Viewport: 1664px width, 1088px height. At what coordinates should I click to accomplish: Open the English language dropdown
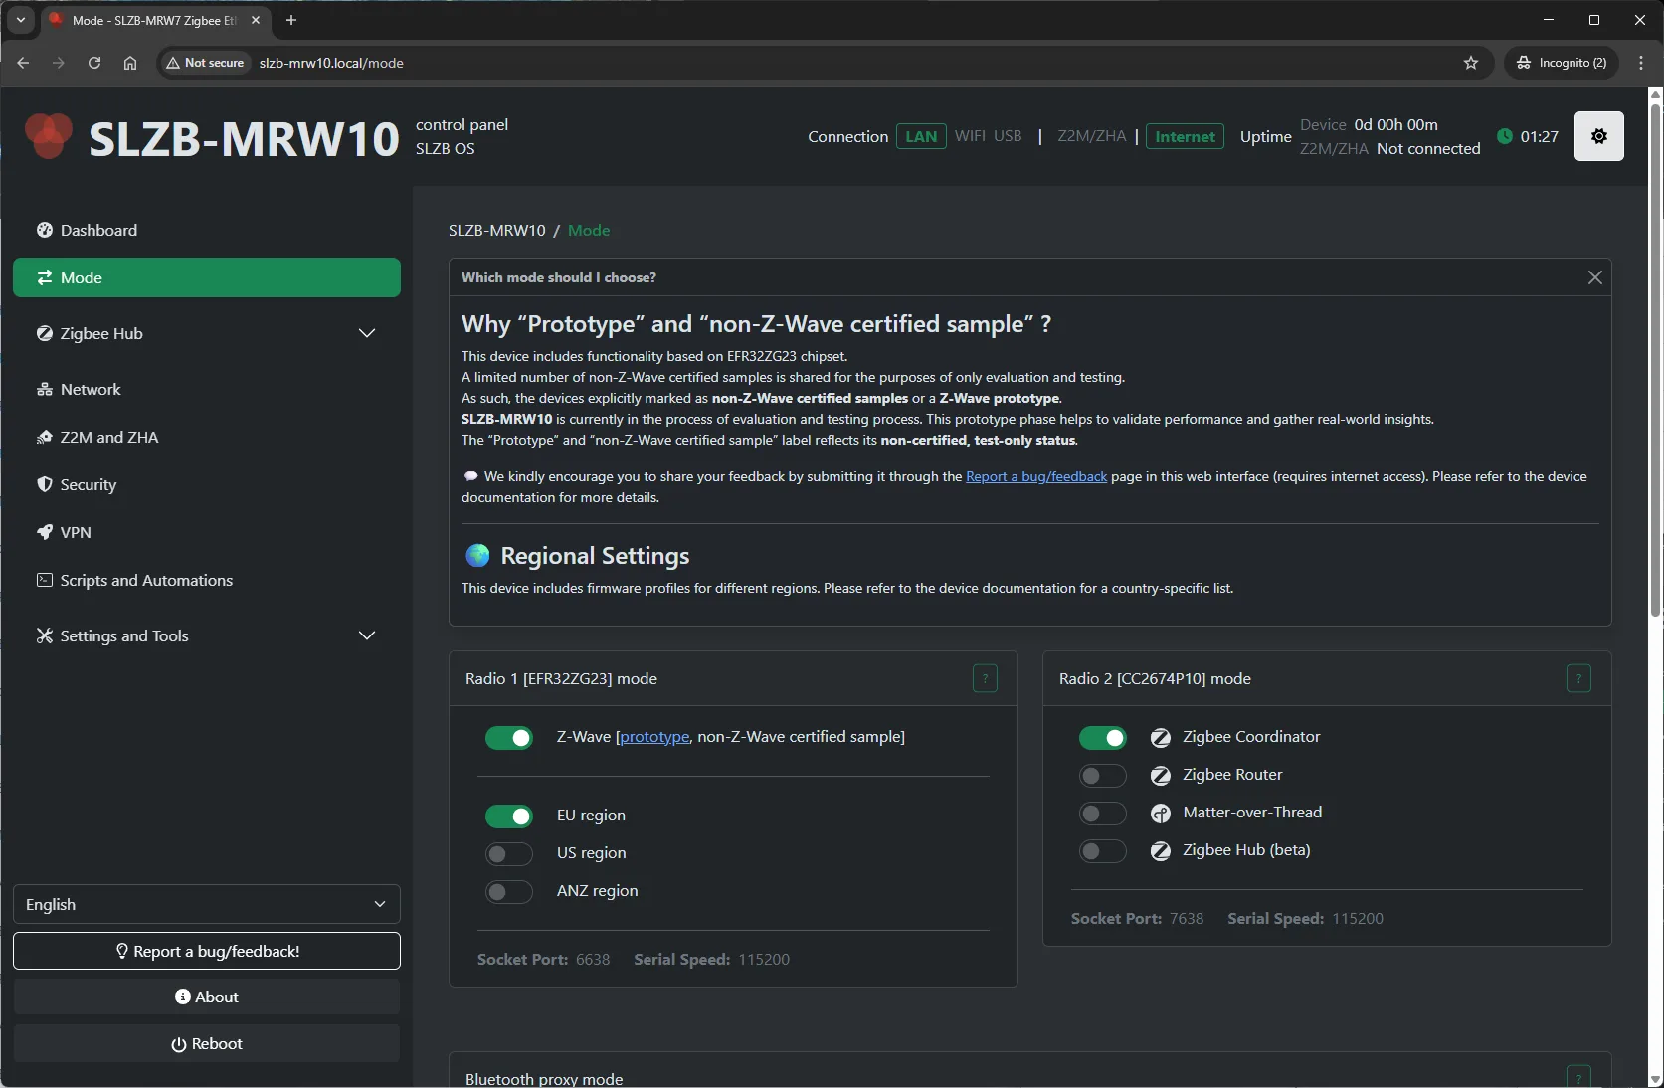tap(206, 904)
